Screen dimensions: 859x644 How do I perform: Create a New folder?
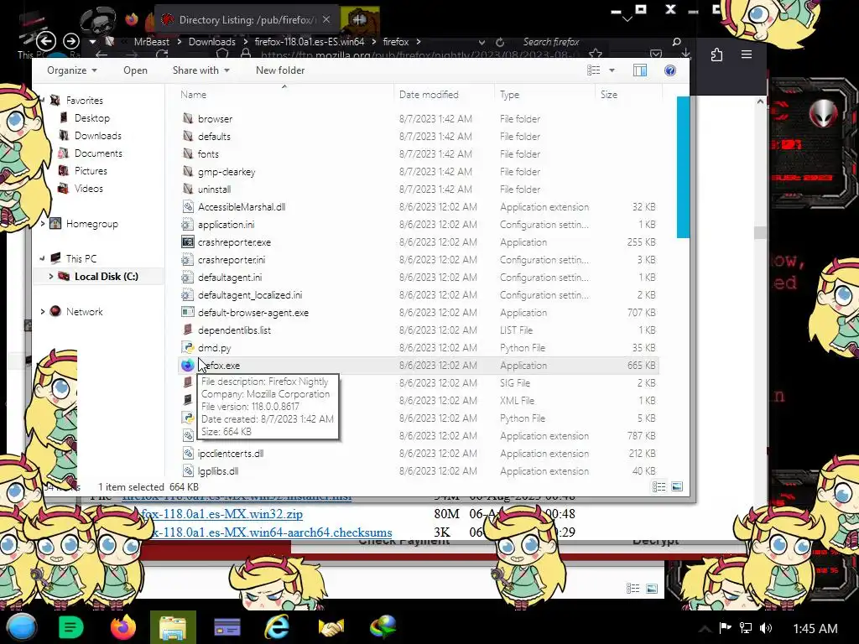280,70
